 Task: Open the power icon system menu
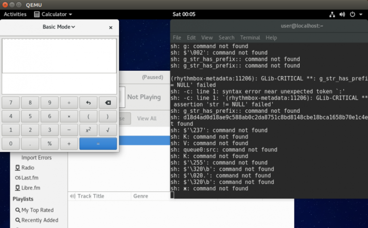(353, 15)
